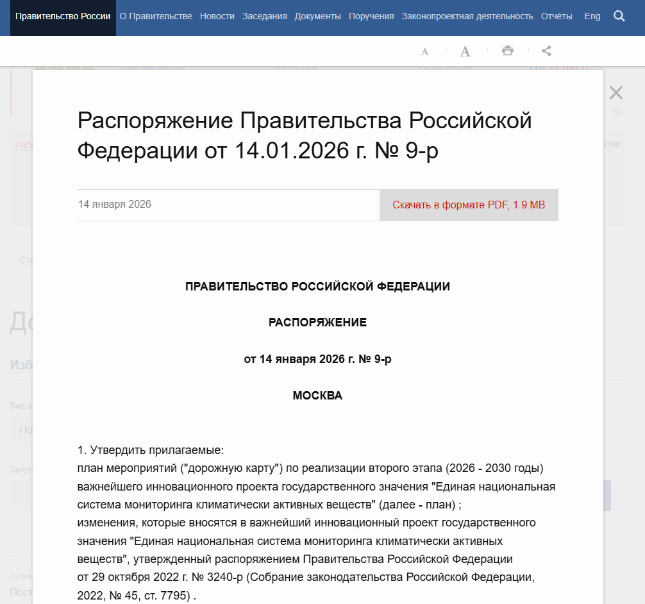
Task: Share the document via share icon
Action: coord(546,51)
